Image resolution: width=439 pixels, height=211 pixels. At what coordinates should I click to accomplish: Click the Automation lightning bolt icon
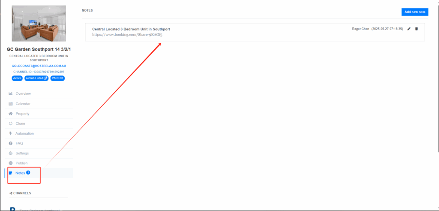tap(11, 133)
